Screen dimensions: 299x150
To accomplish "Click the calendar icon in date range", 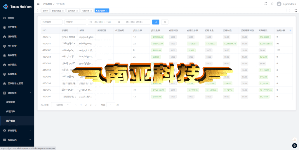I will point(91,22).
